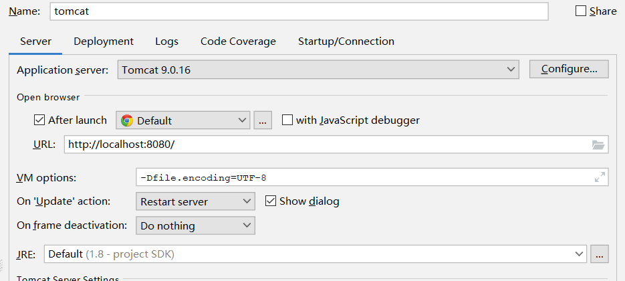Viewport: 625px width, 281px height.
Task: Open the On frame deactivation Do nothing dropdown
Action: [x=195, y=226]
